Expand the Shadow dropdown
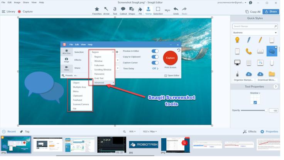284x160 pixels. (255, 93)
